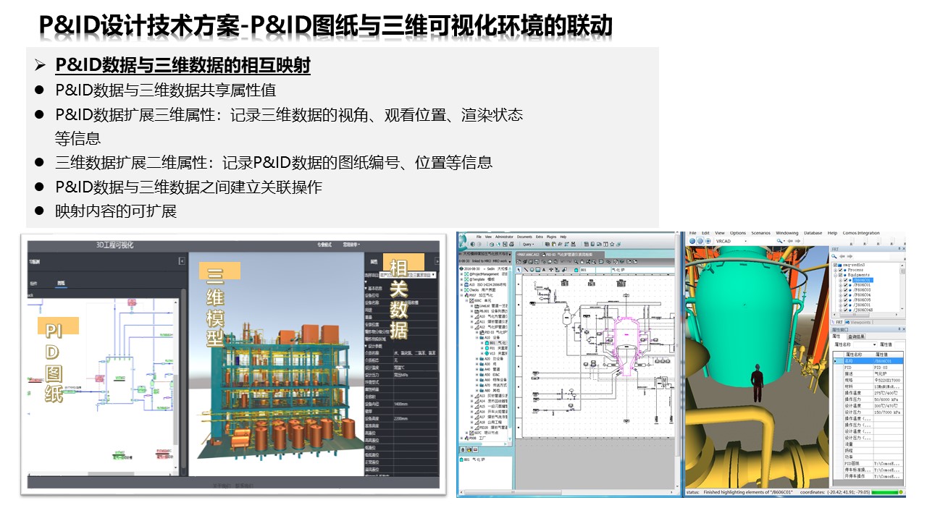Select the arrow pointer tool in the P&ID toolbar
This screenshot has width=927, height=521.
pyautogui.click(x=519, y=269)
